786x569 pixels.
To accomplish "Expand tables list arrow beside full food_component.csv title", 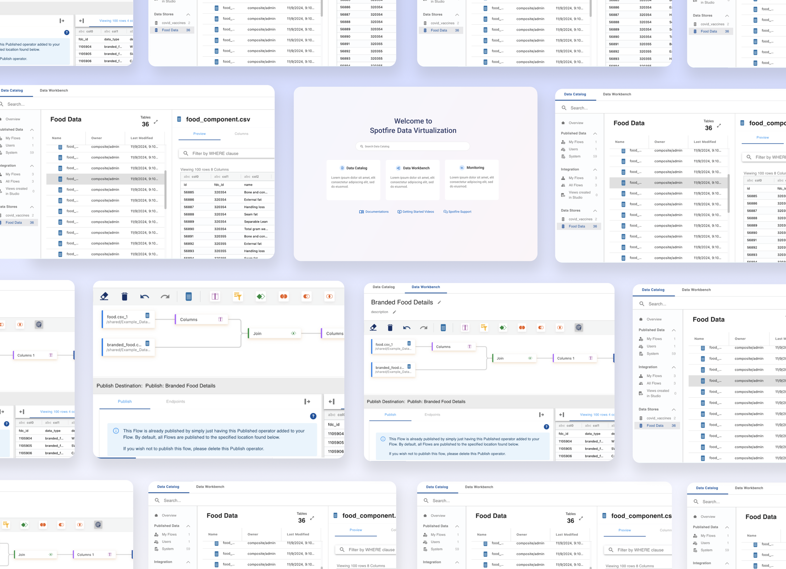I will (x=156, y=122).
